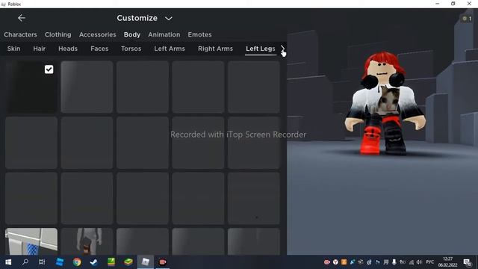
Task: Open the taskbar clock and date
Action: [447, 262]
